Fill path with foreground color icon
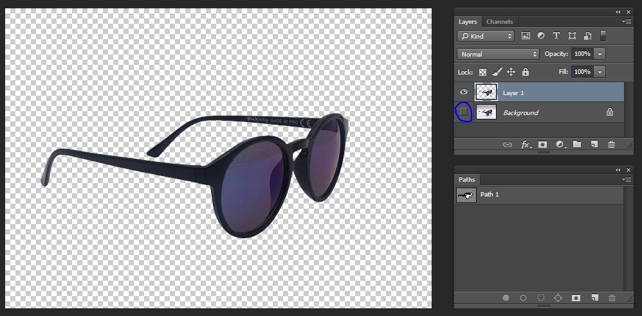 tap(506, 298)
